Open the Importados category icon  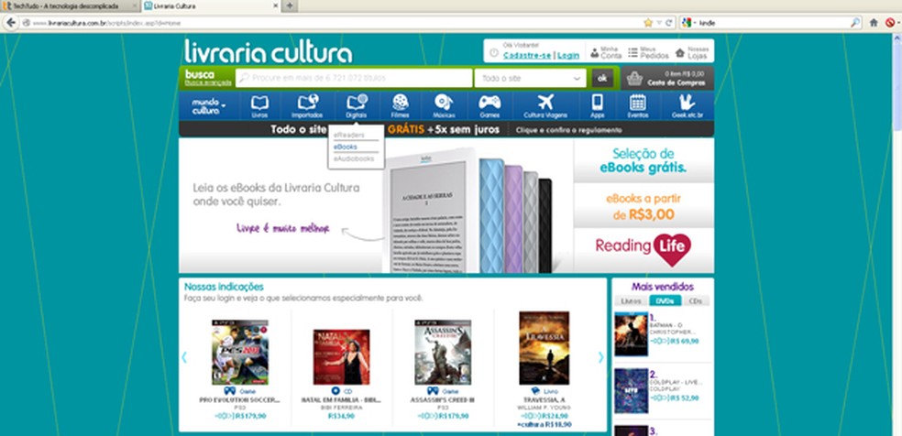click(x=307, y=103)
